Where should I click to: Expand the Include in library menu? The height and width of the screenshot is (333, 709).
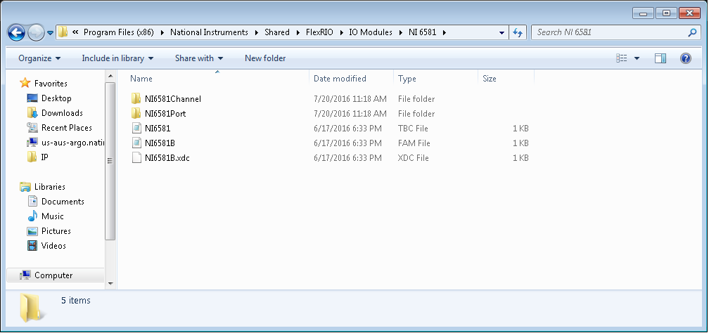tap(117, 58)
